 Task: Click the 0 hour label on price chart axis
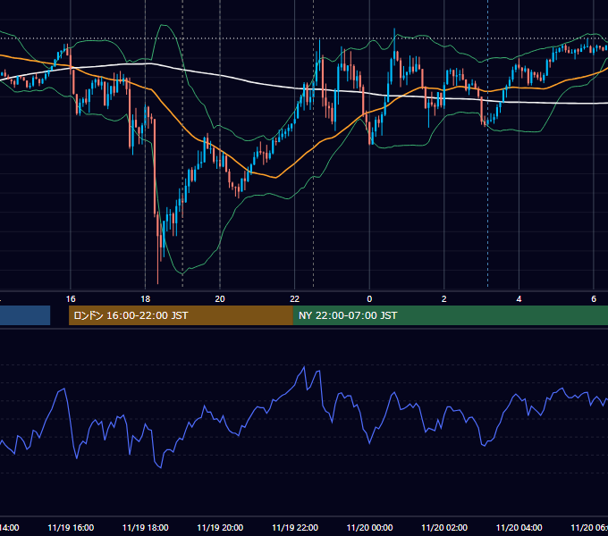369,299
